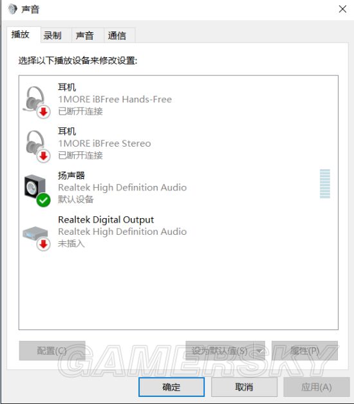Select the 1MORE iBFree Stereo headphone icon

pyautogui.click(x=36, y=145)
